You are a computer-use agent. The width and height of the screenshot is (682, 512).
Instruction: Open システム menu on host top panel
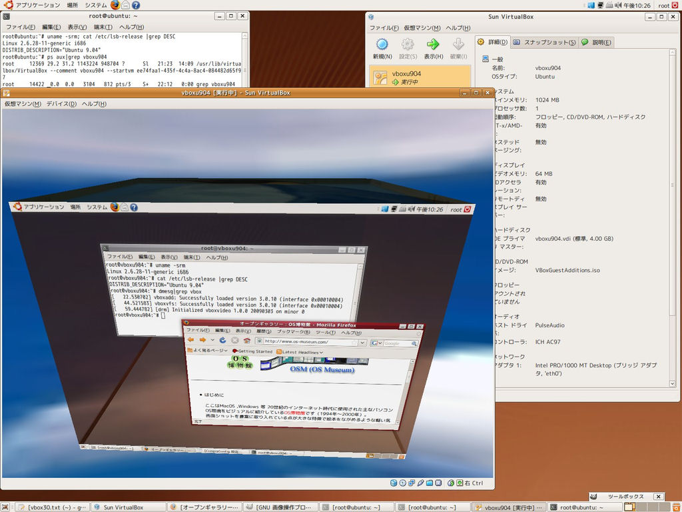(96, 5)
